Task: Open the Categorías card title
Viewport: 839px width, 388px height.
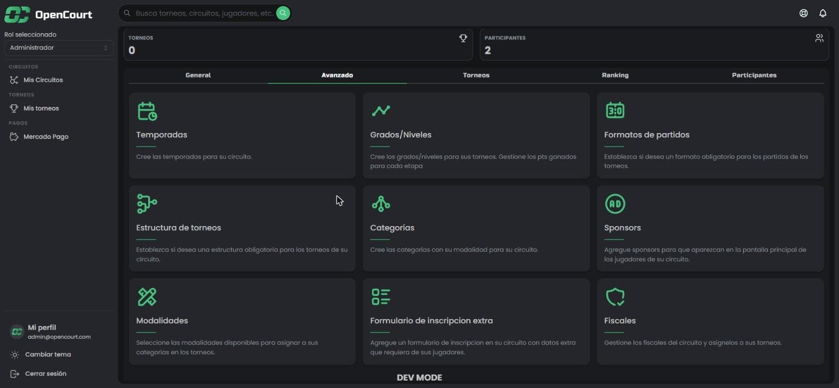Action: coord(392,228)
